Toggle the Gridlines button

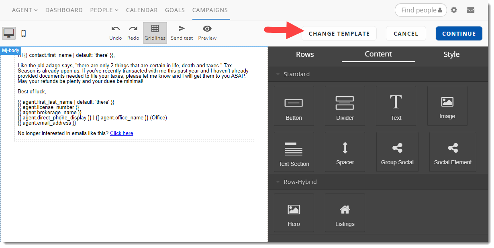pos(155,33)
